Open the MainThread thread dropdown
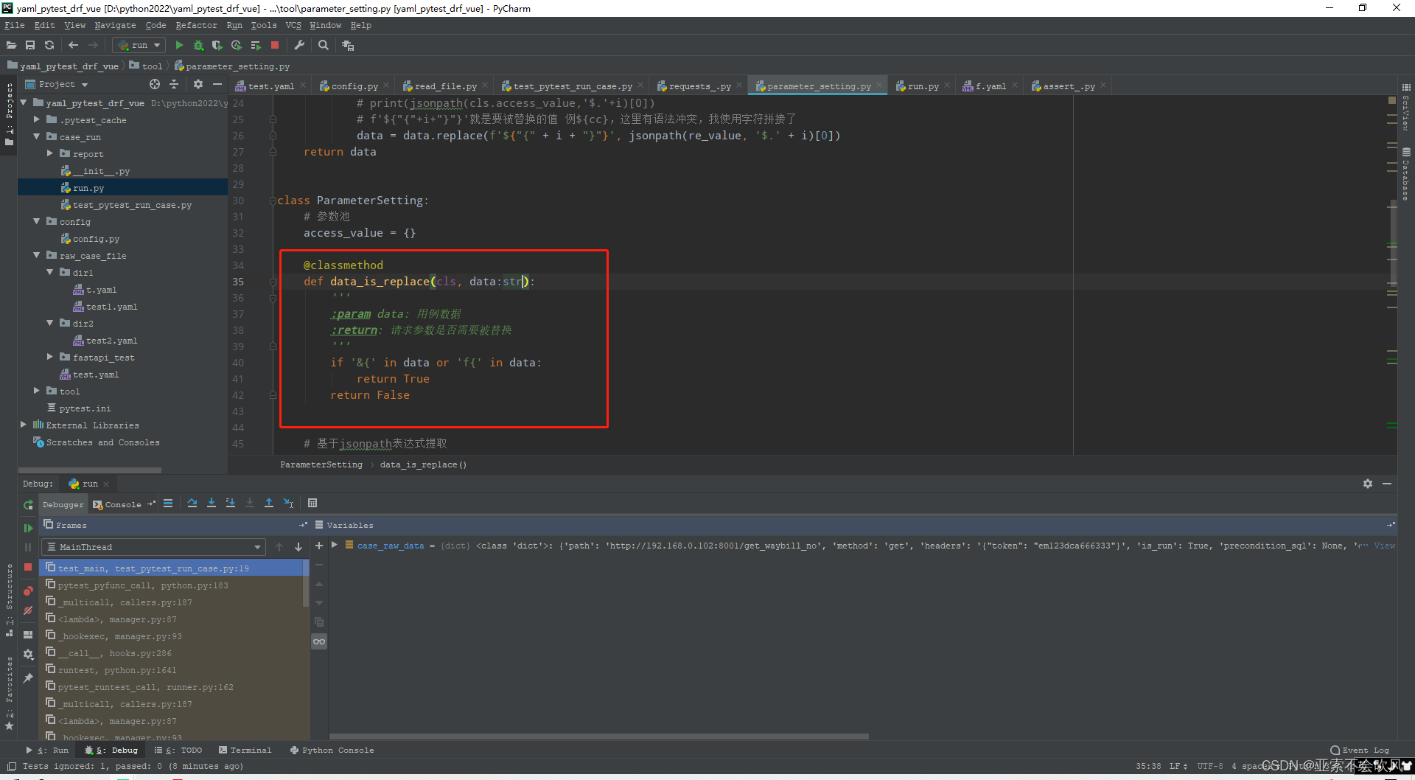Screen dimensions: 1415x780 [x=153, y=547]
